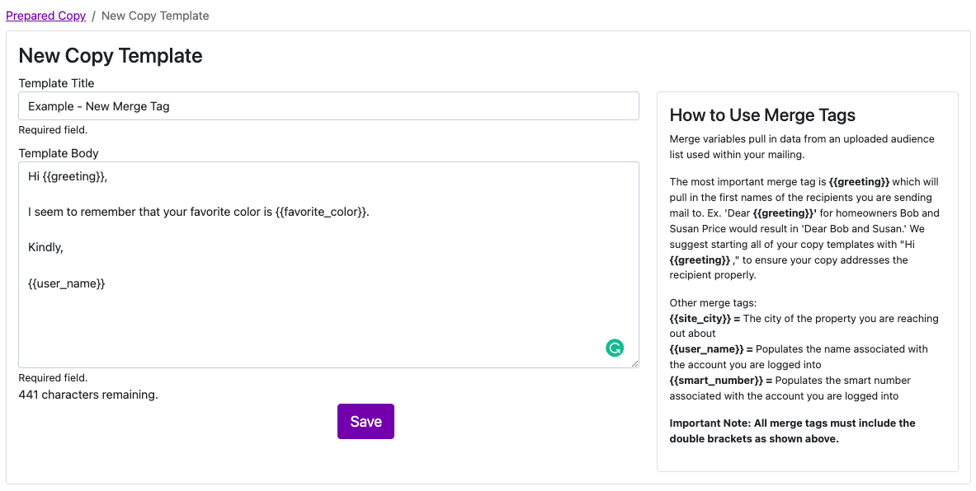Viewport: 976px width, 491px height.
Task: Click the {{smart_number}} tag in help panel
Action: click(x=717, y=381)
